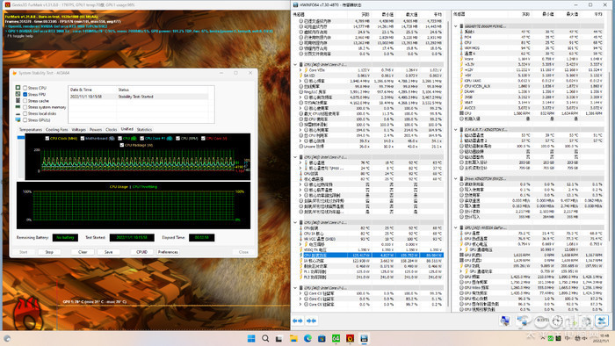Viewport: 615px width, 346px height.
Task: Click the HWiNFO collapse-all arrows icon
Action: click(311, 321)
